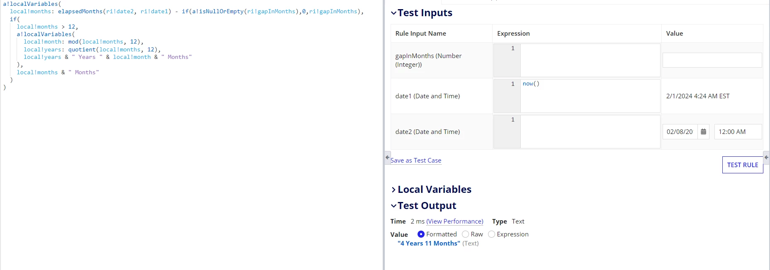Open the date2 calendar picker icon
Viewport: 770px width, 270px height.
(703, 132)
